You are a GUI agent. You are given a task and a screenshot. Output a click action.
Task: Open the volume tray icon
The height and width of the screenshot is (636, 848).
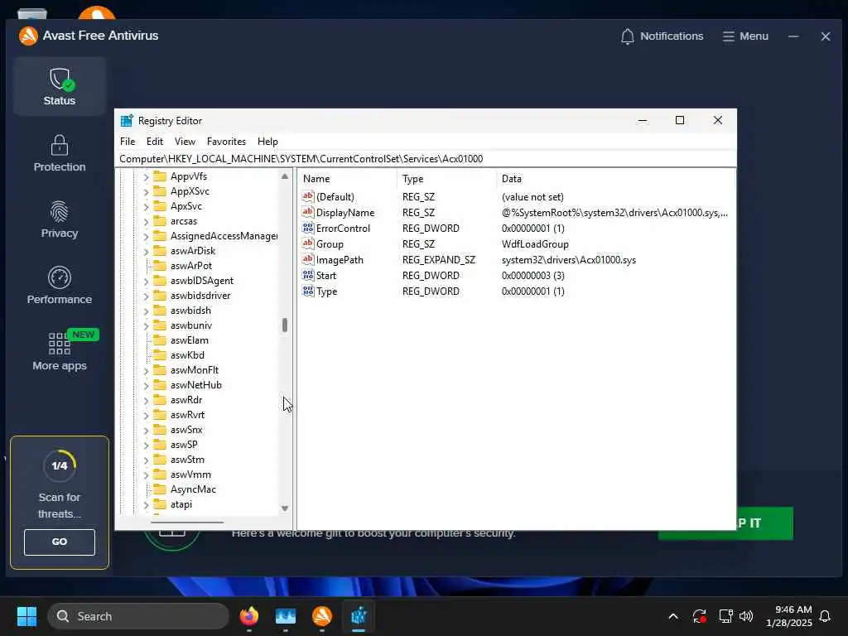point(746,616)
